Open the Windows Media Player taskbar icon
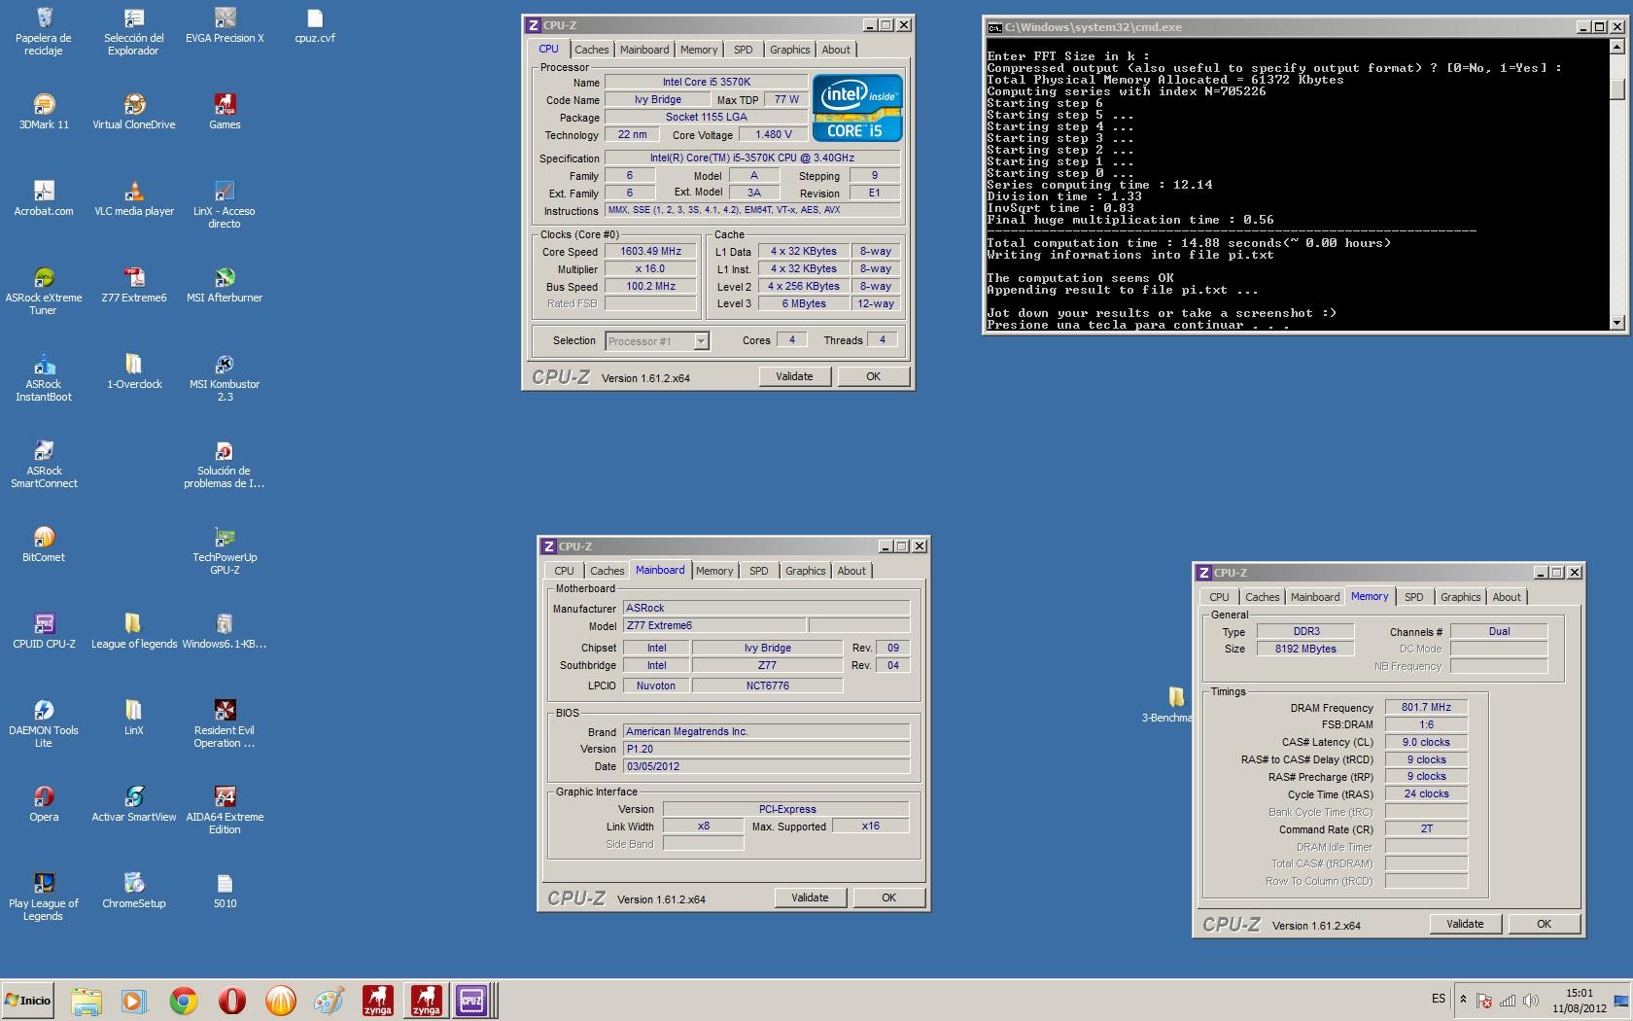Screen dimensions: 1633x1021 pos(134,1001)
